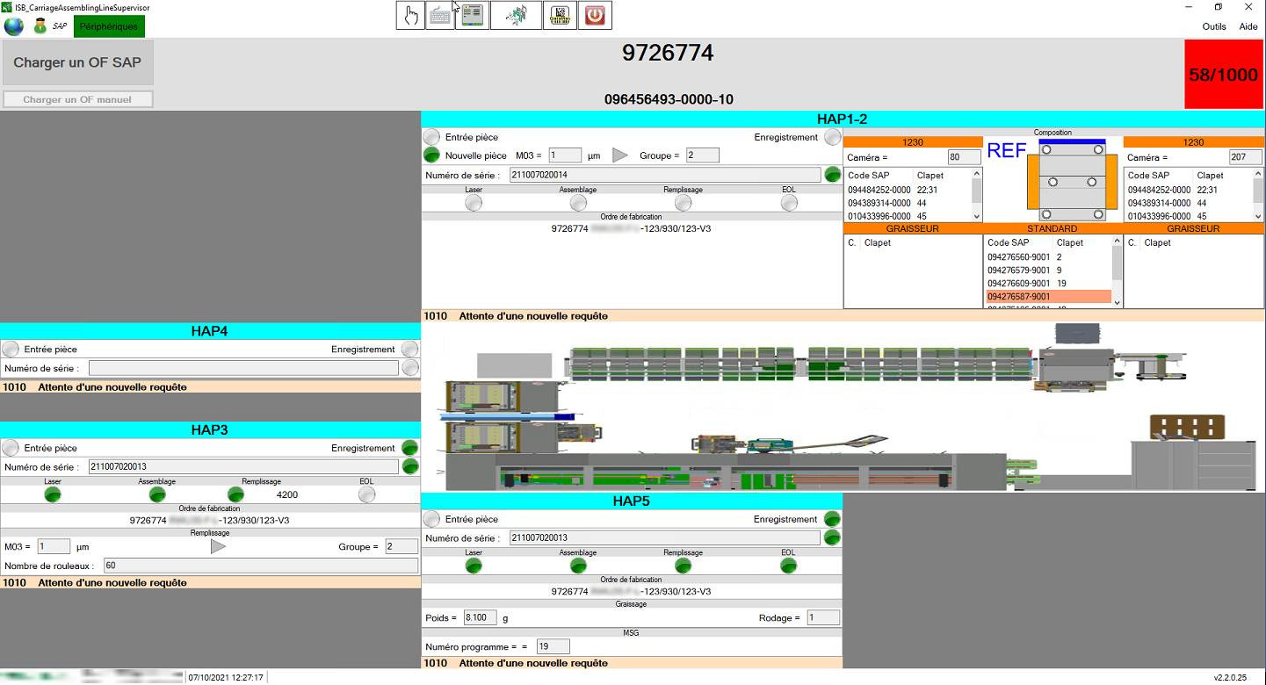Click the HAP4 Numéro de série field
The height and width of the screenshot is (685, 1266).
243,368
